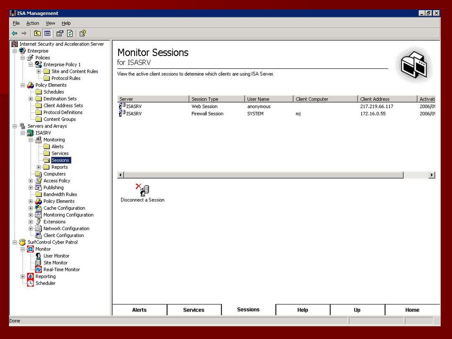Click the Back arrow toolbar icon
This screenshot has width=452, height=339.
(15, 33)
